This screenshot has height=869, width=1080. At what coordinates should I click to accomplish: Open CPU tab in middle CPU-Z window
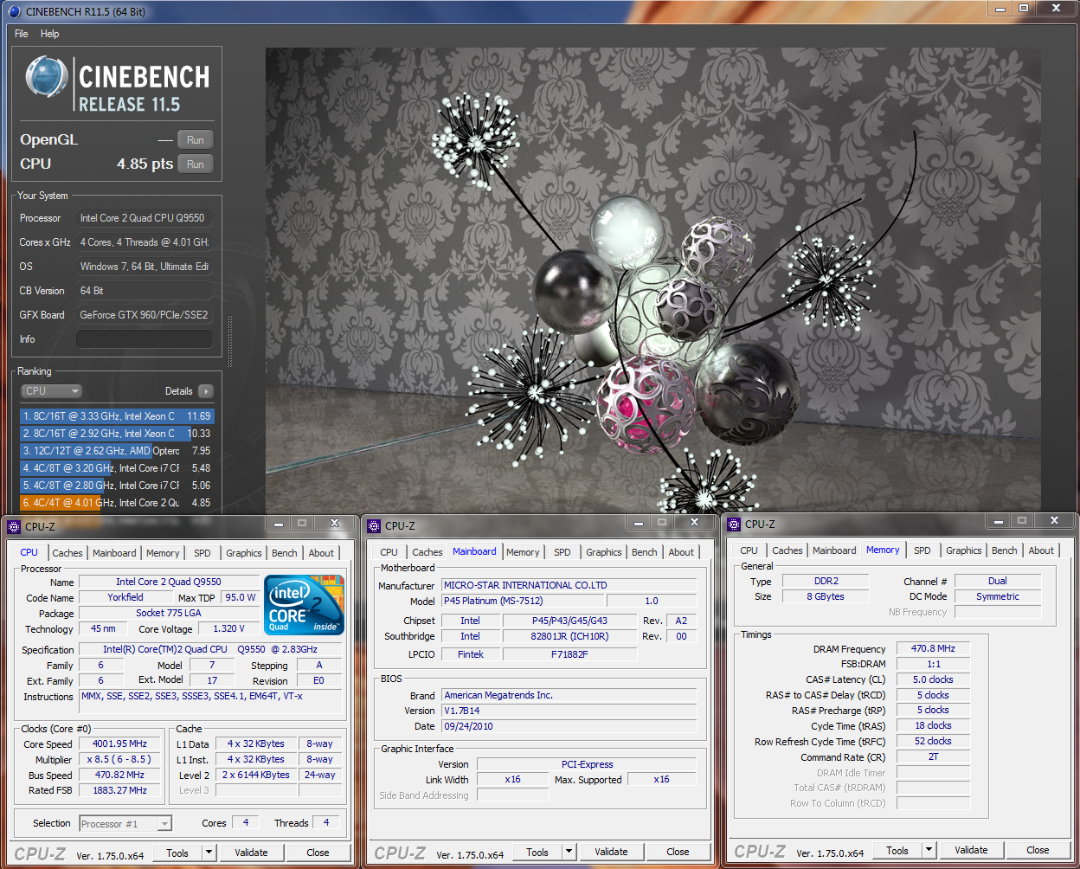click(389, 552)
